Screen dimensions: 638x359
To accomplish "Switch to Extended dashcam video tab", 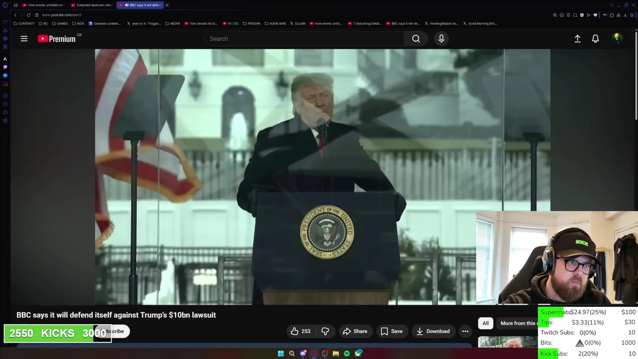I will [91, 5].
